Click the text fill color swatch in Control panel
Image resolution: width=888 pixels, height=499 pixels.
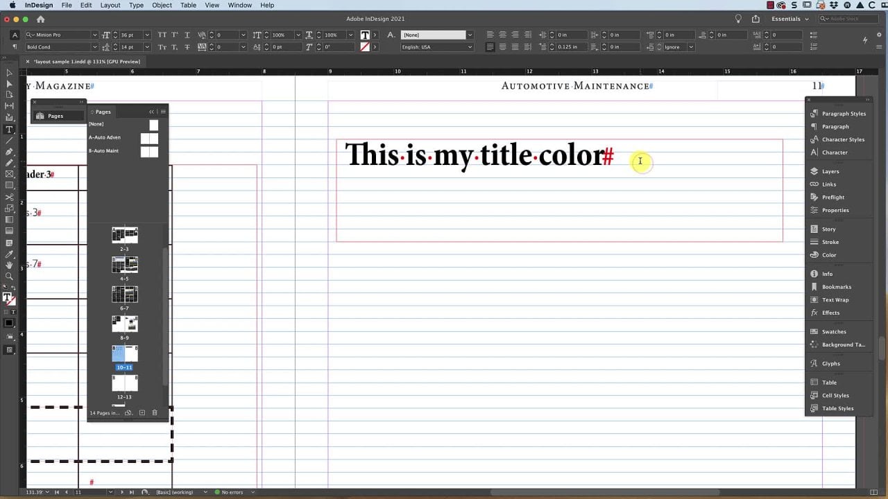coord(365,35)
